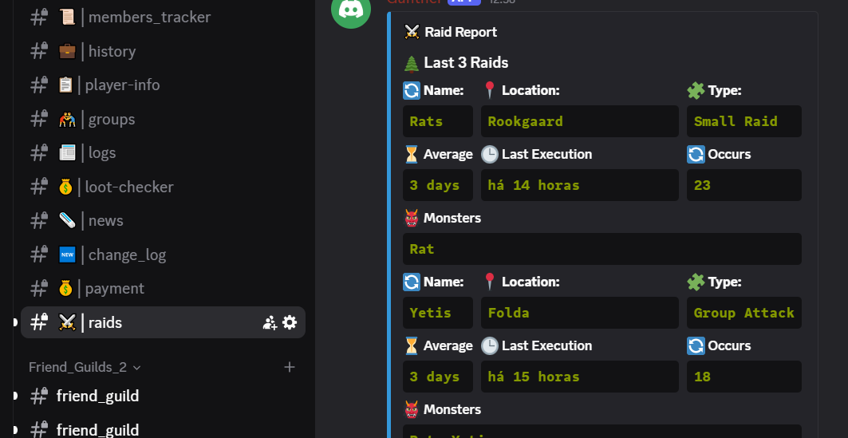Click the lock-hash icon of loot-checker channel
The height and width of the screenshot is (438, 848).
click(39, 187)
